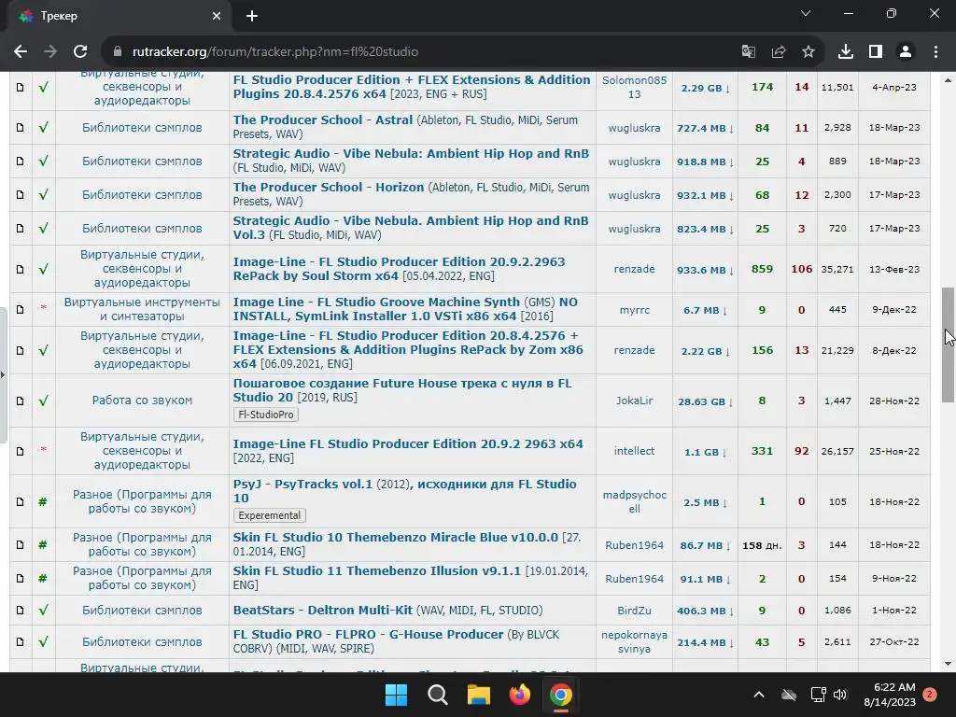Download the 28.63 GB torrent
Viewport: 956px width, 717px height.
pyautogui.click(x=705, y=401)
